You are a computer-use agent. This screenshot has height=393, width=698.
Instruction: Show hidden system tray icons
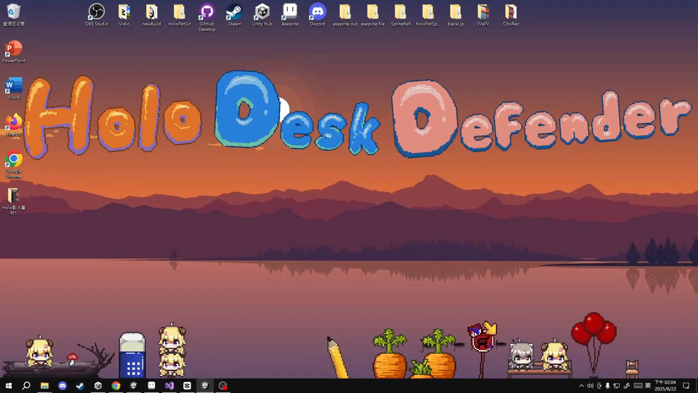[581, 386]
